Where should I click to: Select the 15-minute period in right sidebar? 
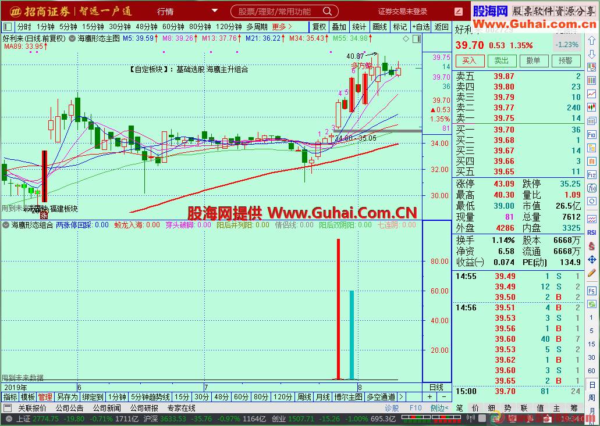click(x=592, y=344)
